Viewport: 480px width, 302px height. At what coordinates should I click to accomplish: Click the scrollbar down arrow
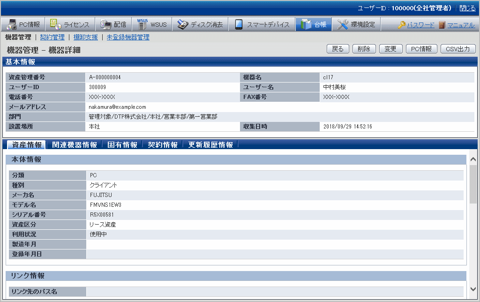pyautogui.click(x=473, y=289)
